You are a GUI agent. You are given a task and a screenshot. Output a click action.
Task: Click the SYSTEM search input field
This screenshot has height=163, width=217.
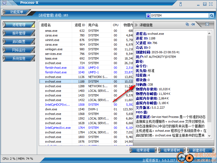click(179, 15)
